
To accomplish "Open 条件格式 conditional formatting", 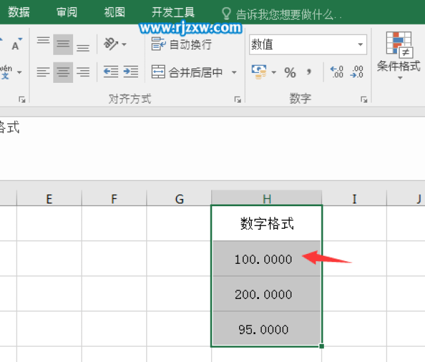I will click(x=398, y=56).
